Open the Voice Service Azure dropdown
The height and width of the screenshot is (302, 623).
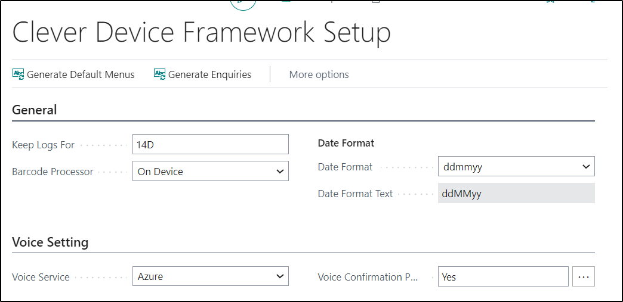click(210, 276)
